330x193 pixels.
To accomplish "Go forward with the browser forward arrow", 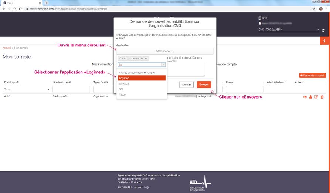I will tap(9, 9).
